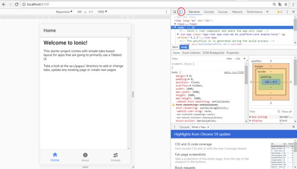Viewport: 297px width, 169px height.
Task: Click the site info icon in address bar
Action: click(x=24, y=5)
